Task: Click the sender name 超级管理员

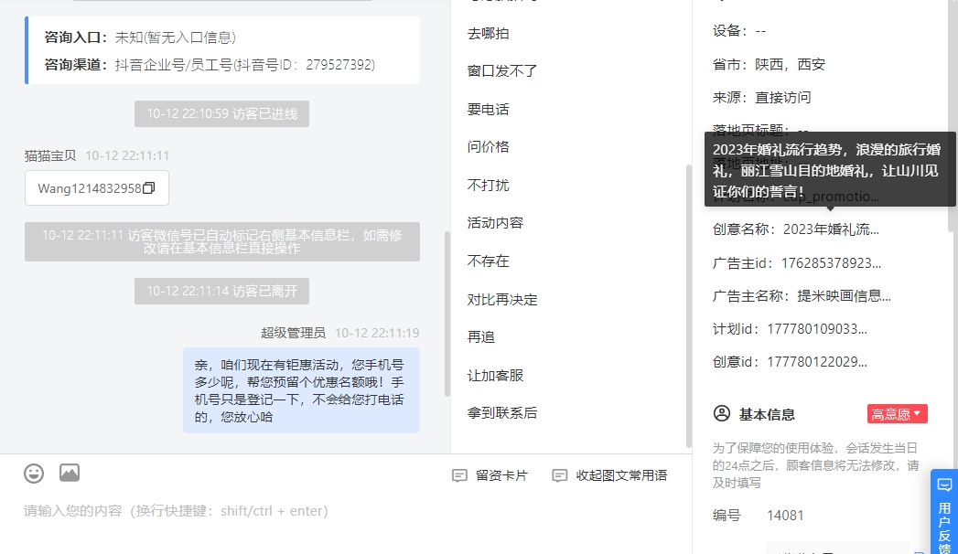Action: 294,333
